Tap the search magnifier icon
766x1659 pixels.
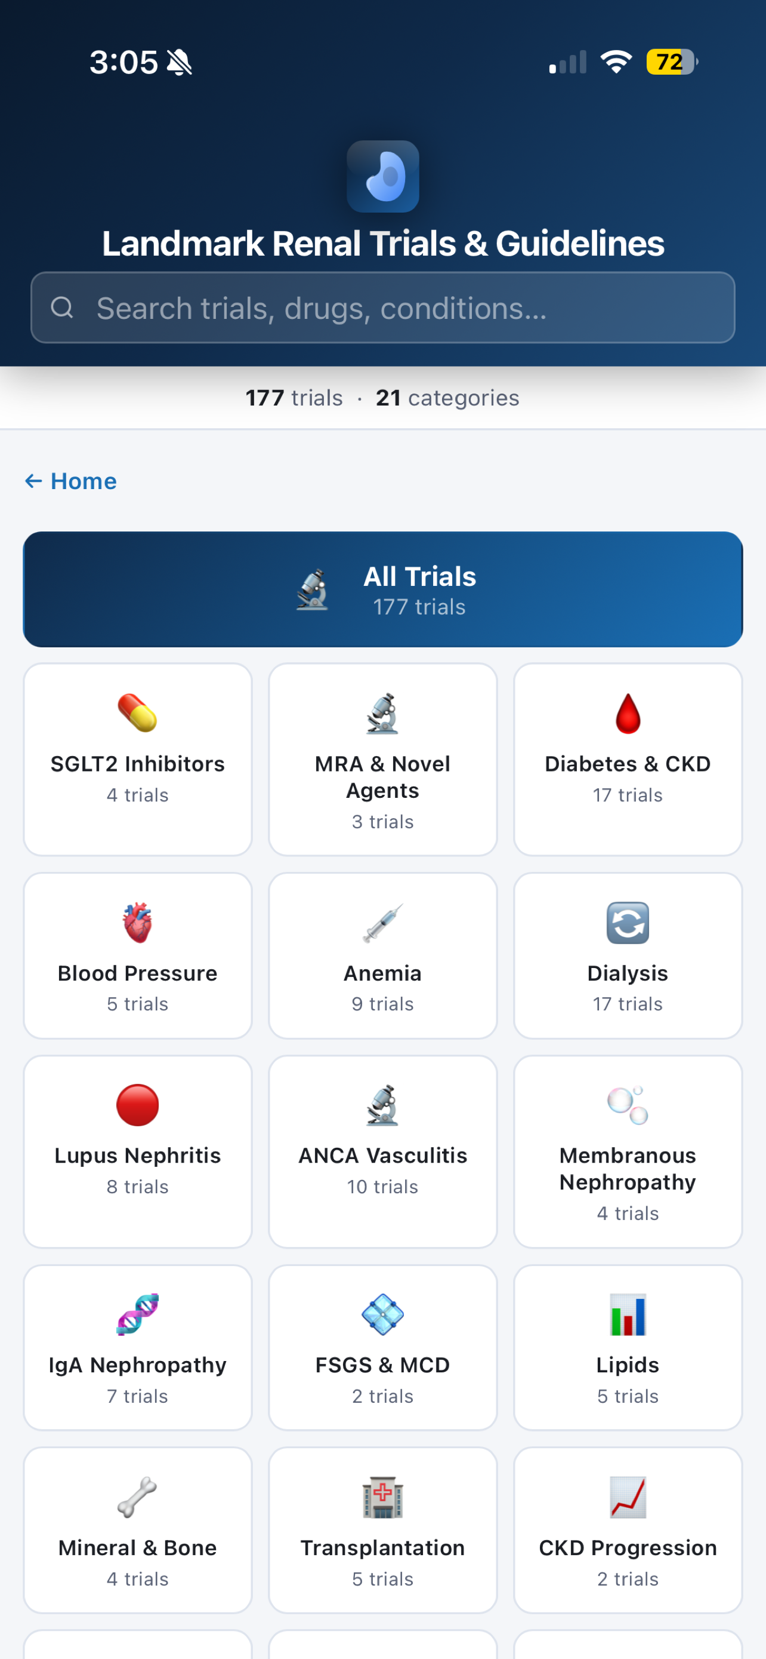tap(61, 307)
